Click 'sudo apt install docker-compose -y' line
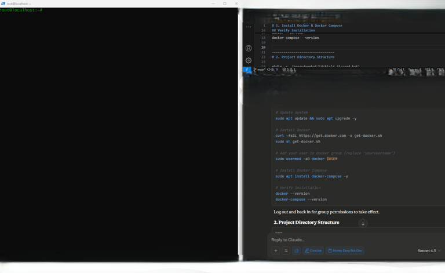 (312, 176)
